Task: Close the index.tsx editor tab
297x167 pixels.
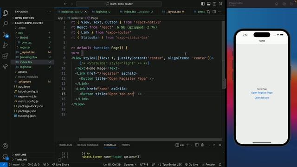Action: click(85, 12)
